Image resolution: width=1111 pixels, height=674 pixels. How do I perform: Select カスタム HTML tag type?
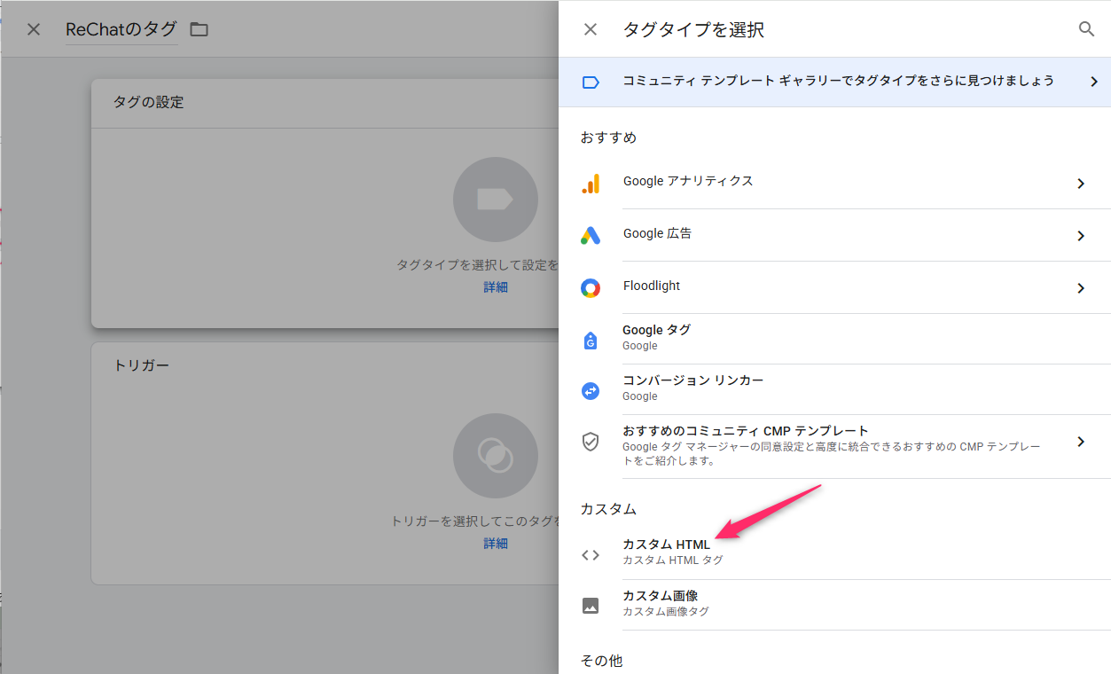click(x=834, y=553)
